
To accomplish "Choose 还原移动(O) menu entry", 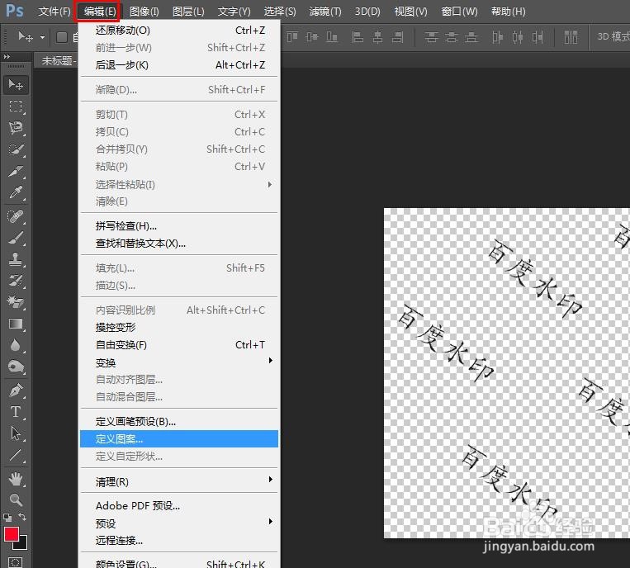I will [x=179, y=31].
